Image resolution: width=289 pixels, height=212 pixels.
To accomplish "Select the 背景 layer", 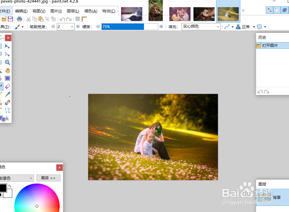I will tap(273, 197).
